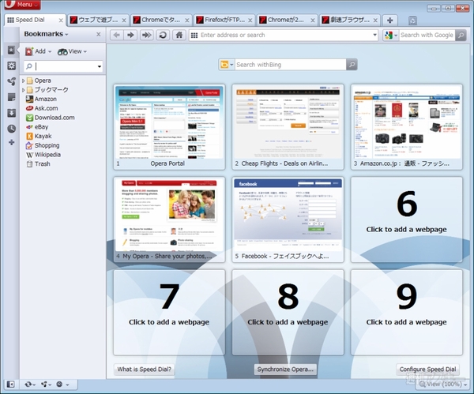Toggle the panels button in status bar

click(10, 385)
